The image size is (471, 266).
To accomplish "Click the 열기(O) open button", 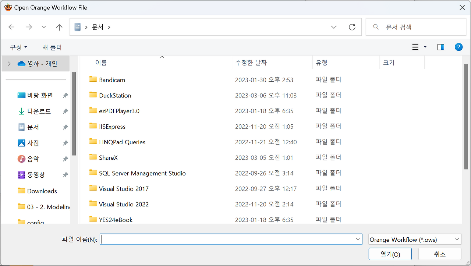I will tap(390, 254).
